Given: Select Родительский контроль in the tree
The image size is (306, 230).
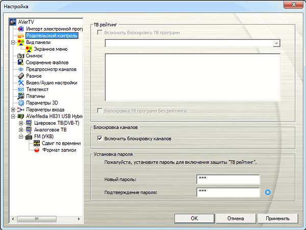Looking at the screenshot, I should pyautogui.click(x=52, y=36).
